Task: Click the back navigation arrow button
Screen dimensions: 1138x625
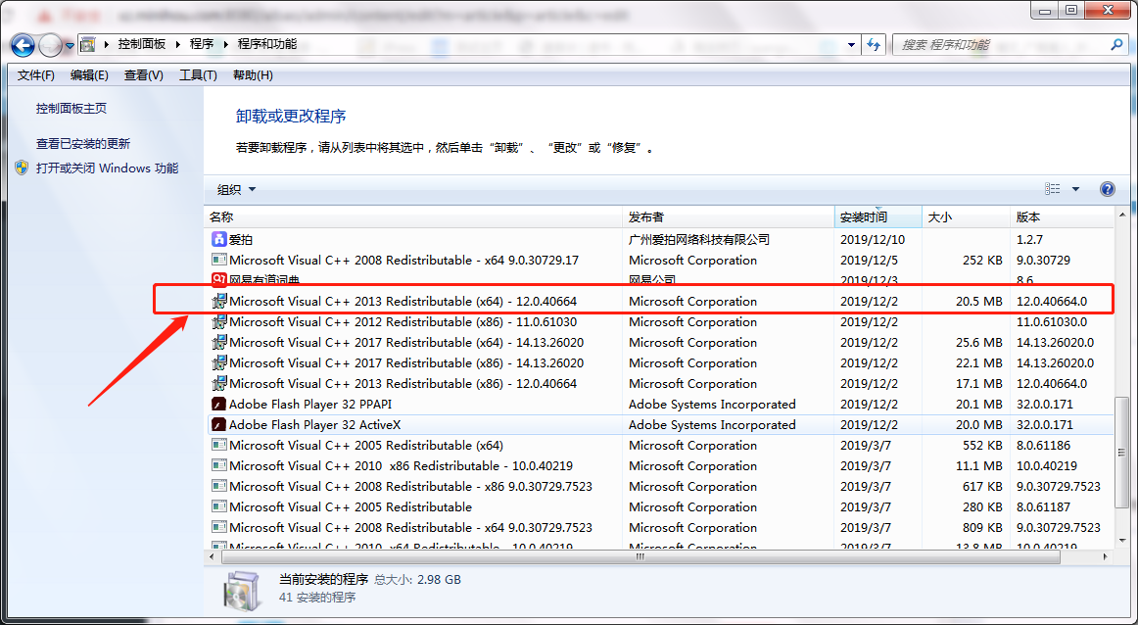Action: click(x=23, y=45)
